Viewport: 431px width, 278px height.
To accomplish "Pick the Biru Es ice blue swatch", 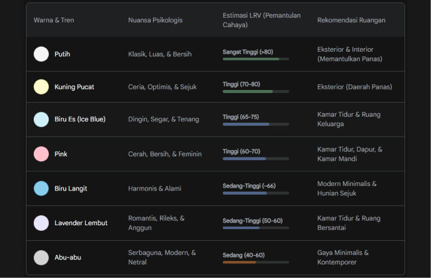I will pyautogui.click(x=41, y=120).
